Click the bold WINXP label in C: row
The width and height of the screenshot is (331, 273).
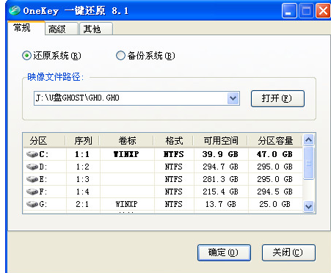pyautogui.click(x=126, y=154)
